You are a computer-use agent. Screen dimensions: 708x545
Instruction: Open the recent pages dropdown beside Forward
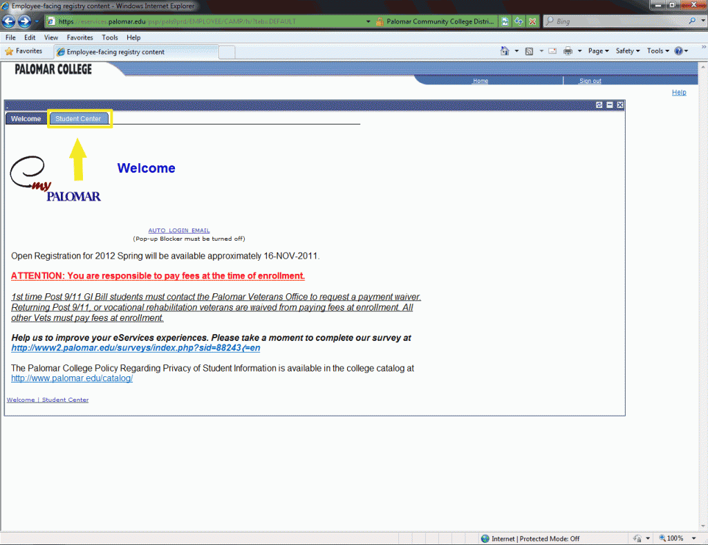click(37, 21)
